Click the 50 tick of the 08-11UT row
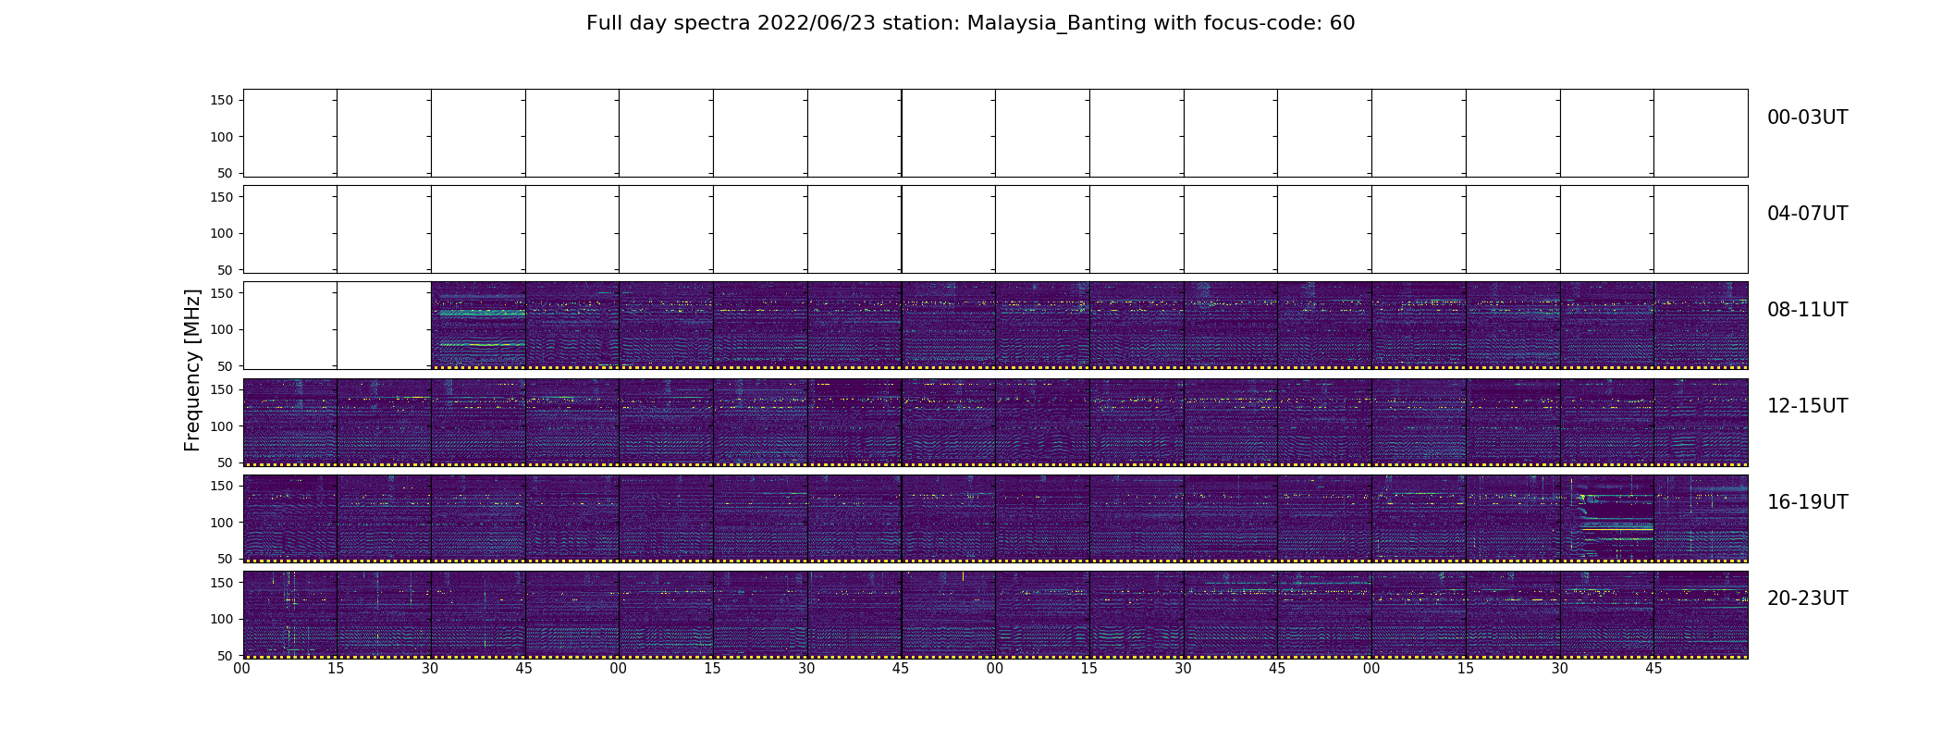 click(227, 366)
